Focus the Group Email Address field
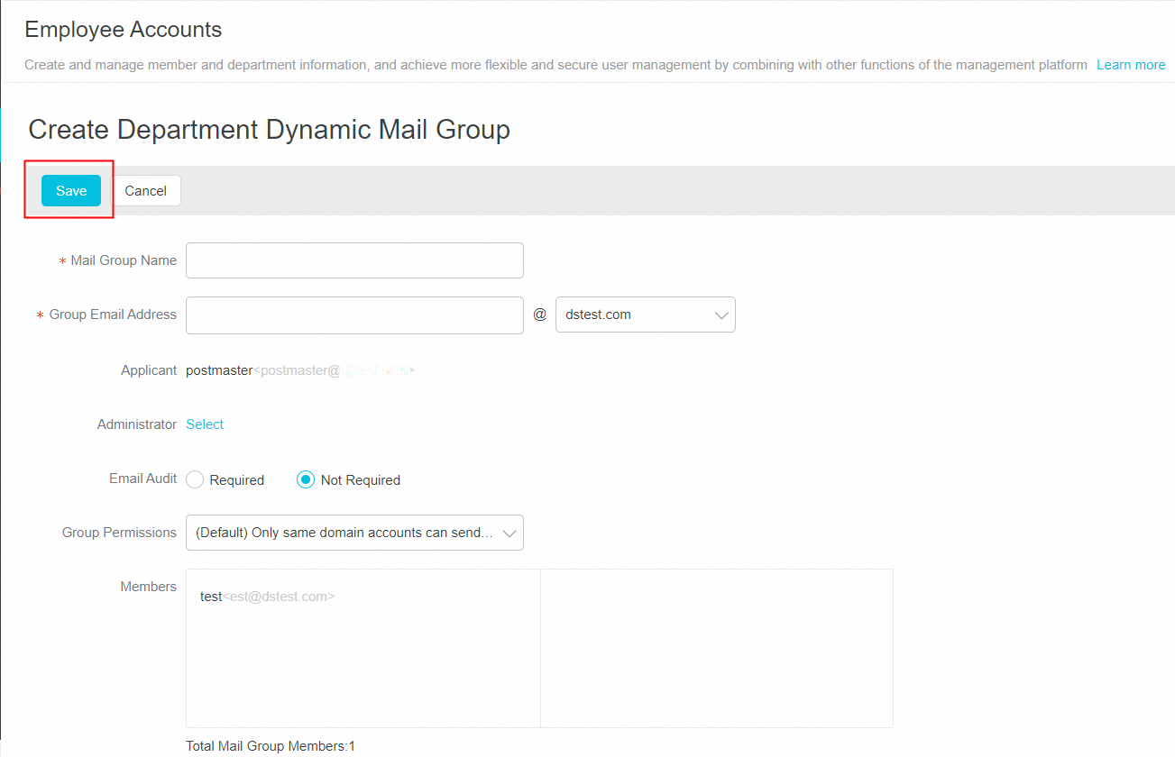This screenshot has height=757, width=1175. point(354,315)
